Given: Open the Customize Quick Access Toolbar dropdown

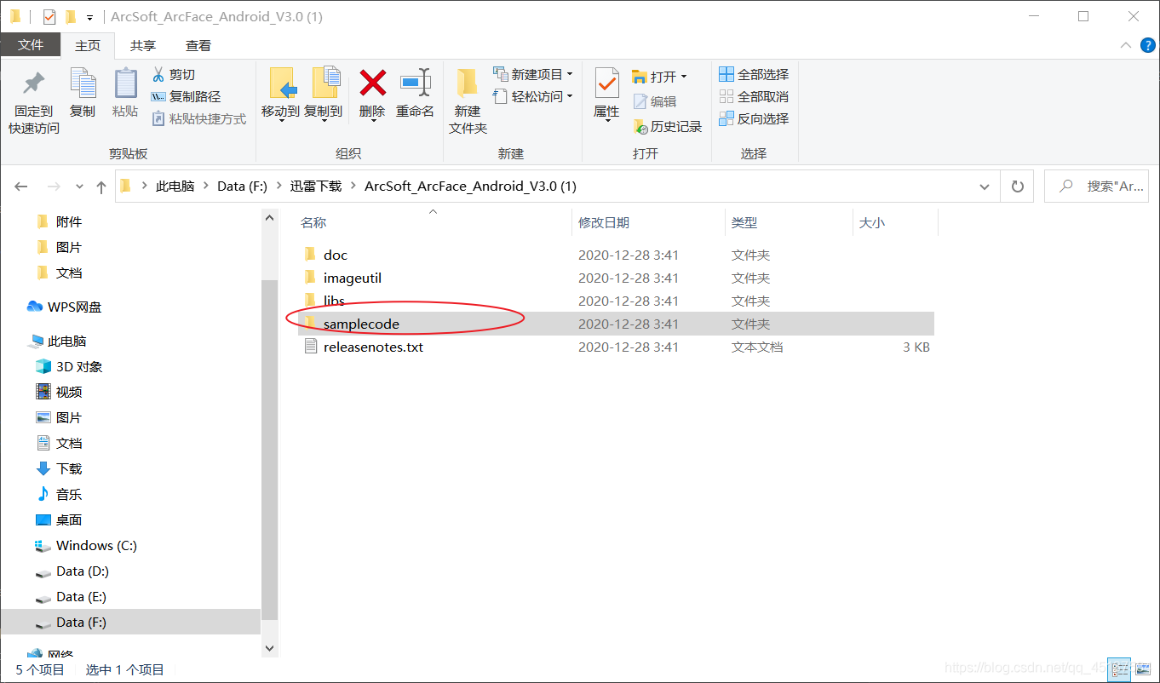Looking at the screenshot, I should (x=89, y=17).
